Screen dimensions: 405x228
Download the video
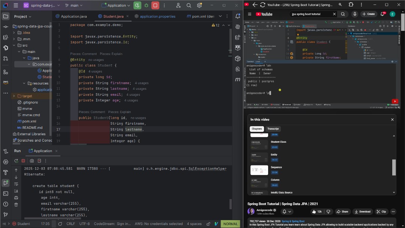coord(362,212)
